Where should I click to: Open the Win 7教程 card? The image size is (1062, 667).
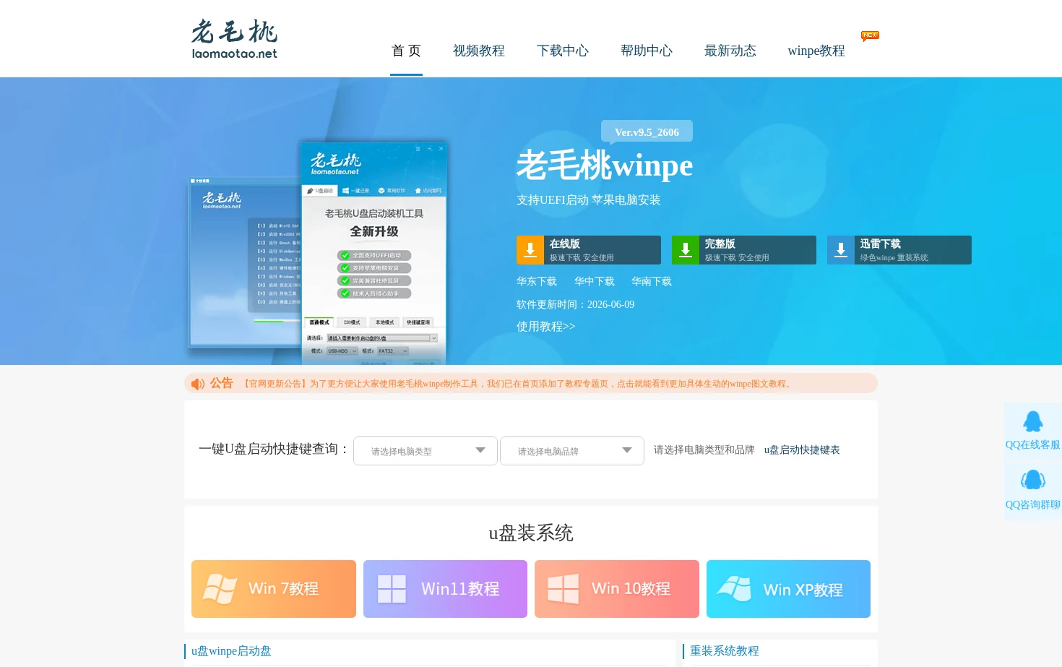click(x=274, y=589)
